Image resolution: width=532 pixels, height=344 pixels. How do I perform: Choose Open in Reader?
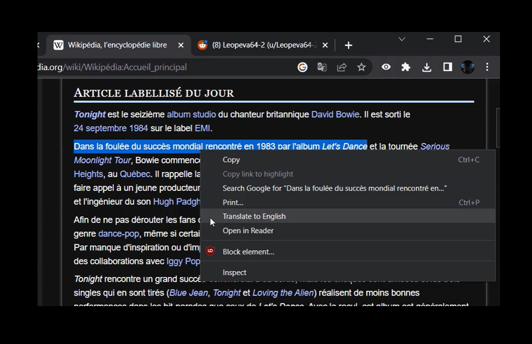(348, 230)
